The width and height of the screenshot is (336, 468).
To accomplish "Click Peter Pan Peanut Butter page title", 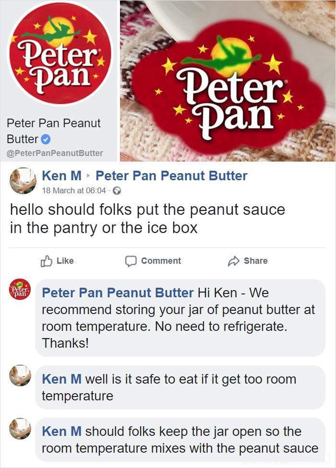I will [x=54, y=131].
